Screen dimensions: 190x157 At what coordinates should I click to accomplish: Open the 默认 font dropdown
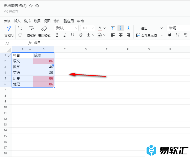66,28
